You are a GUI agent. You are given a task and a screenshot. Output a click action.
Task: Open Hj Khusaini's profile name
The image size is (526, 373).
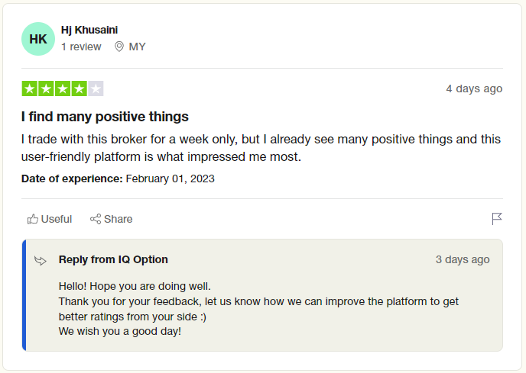tap(89, 30)
